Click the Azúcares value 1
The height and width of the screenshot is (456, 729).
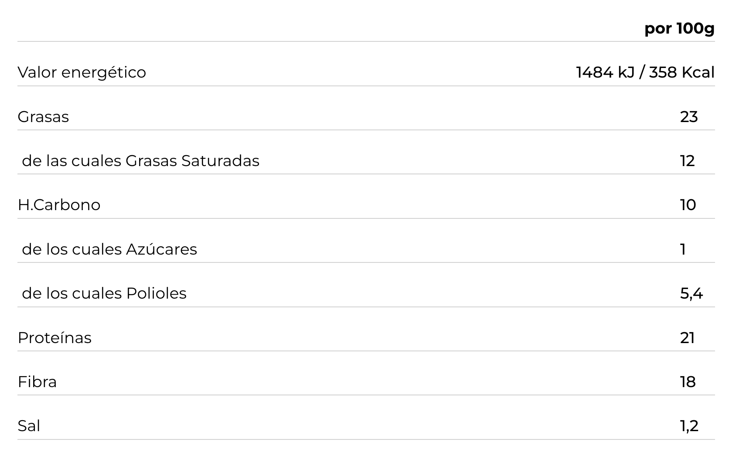[x=683, y=249]
